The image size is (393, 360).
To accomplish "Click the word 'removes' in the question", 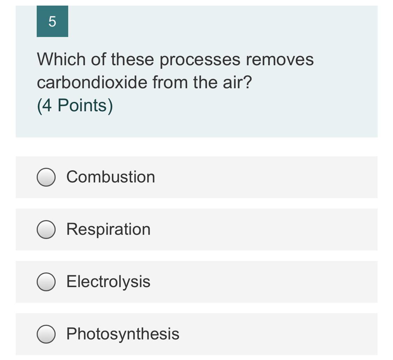I will (x=280, y=60).
